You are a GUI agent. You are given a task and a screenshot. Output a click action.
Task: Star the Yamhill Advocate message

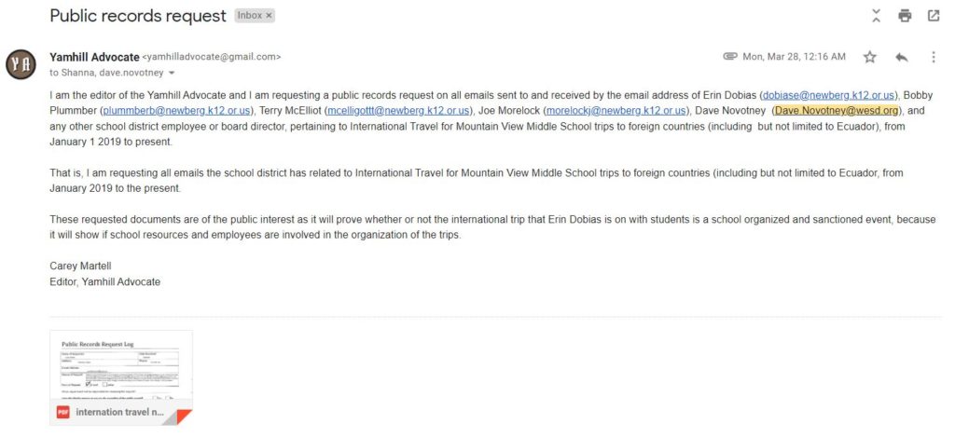pyautogui.click(x=870, y=57)
